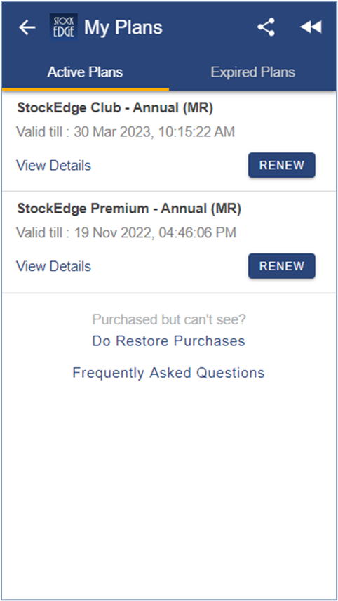Renew the StockEdge Premium Annual plan
Image resolution: width=338 pixels, height=601 pixels.
click(282, 265)
